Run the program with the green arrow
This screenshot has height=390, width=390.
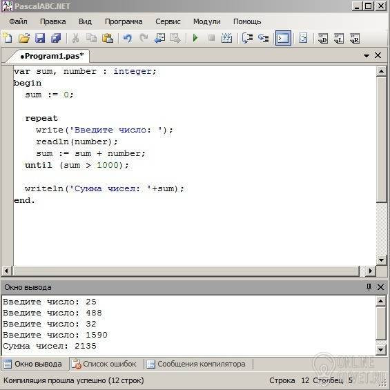tap(195, 38)
